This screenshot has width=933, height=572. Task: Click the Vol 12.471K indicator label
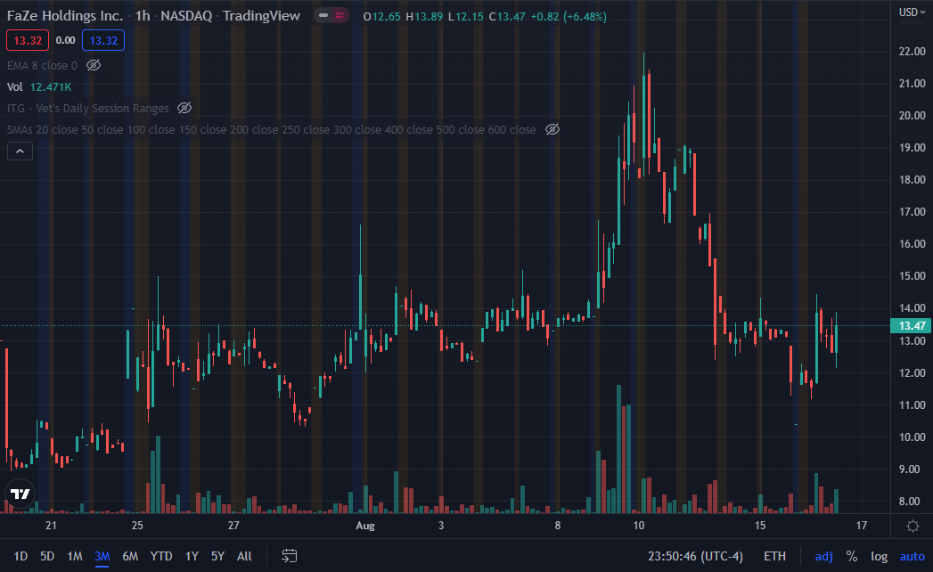click(39, 87)
